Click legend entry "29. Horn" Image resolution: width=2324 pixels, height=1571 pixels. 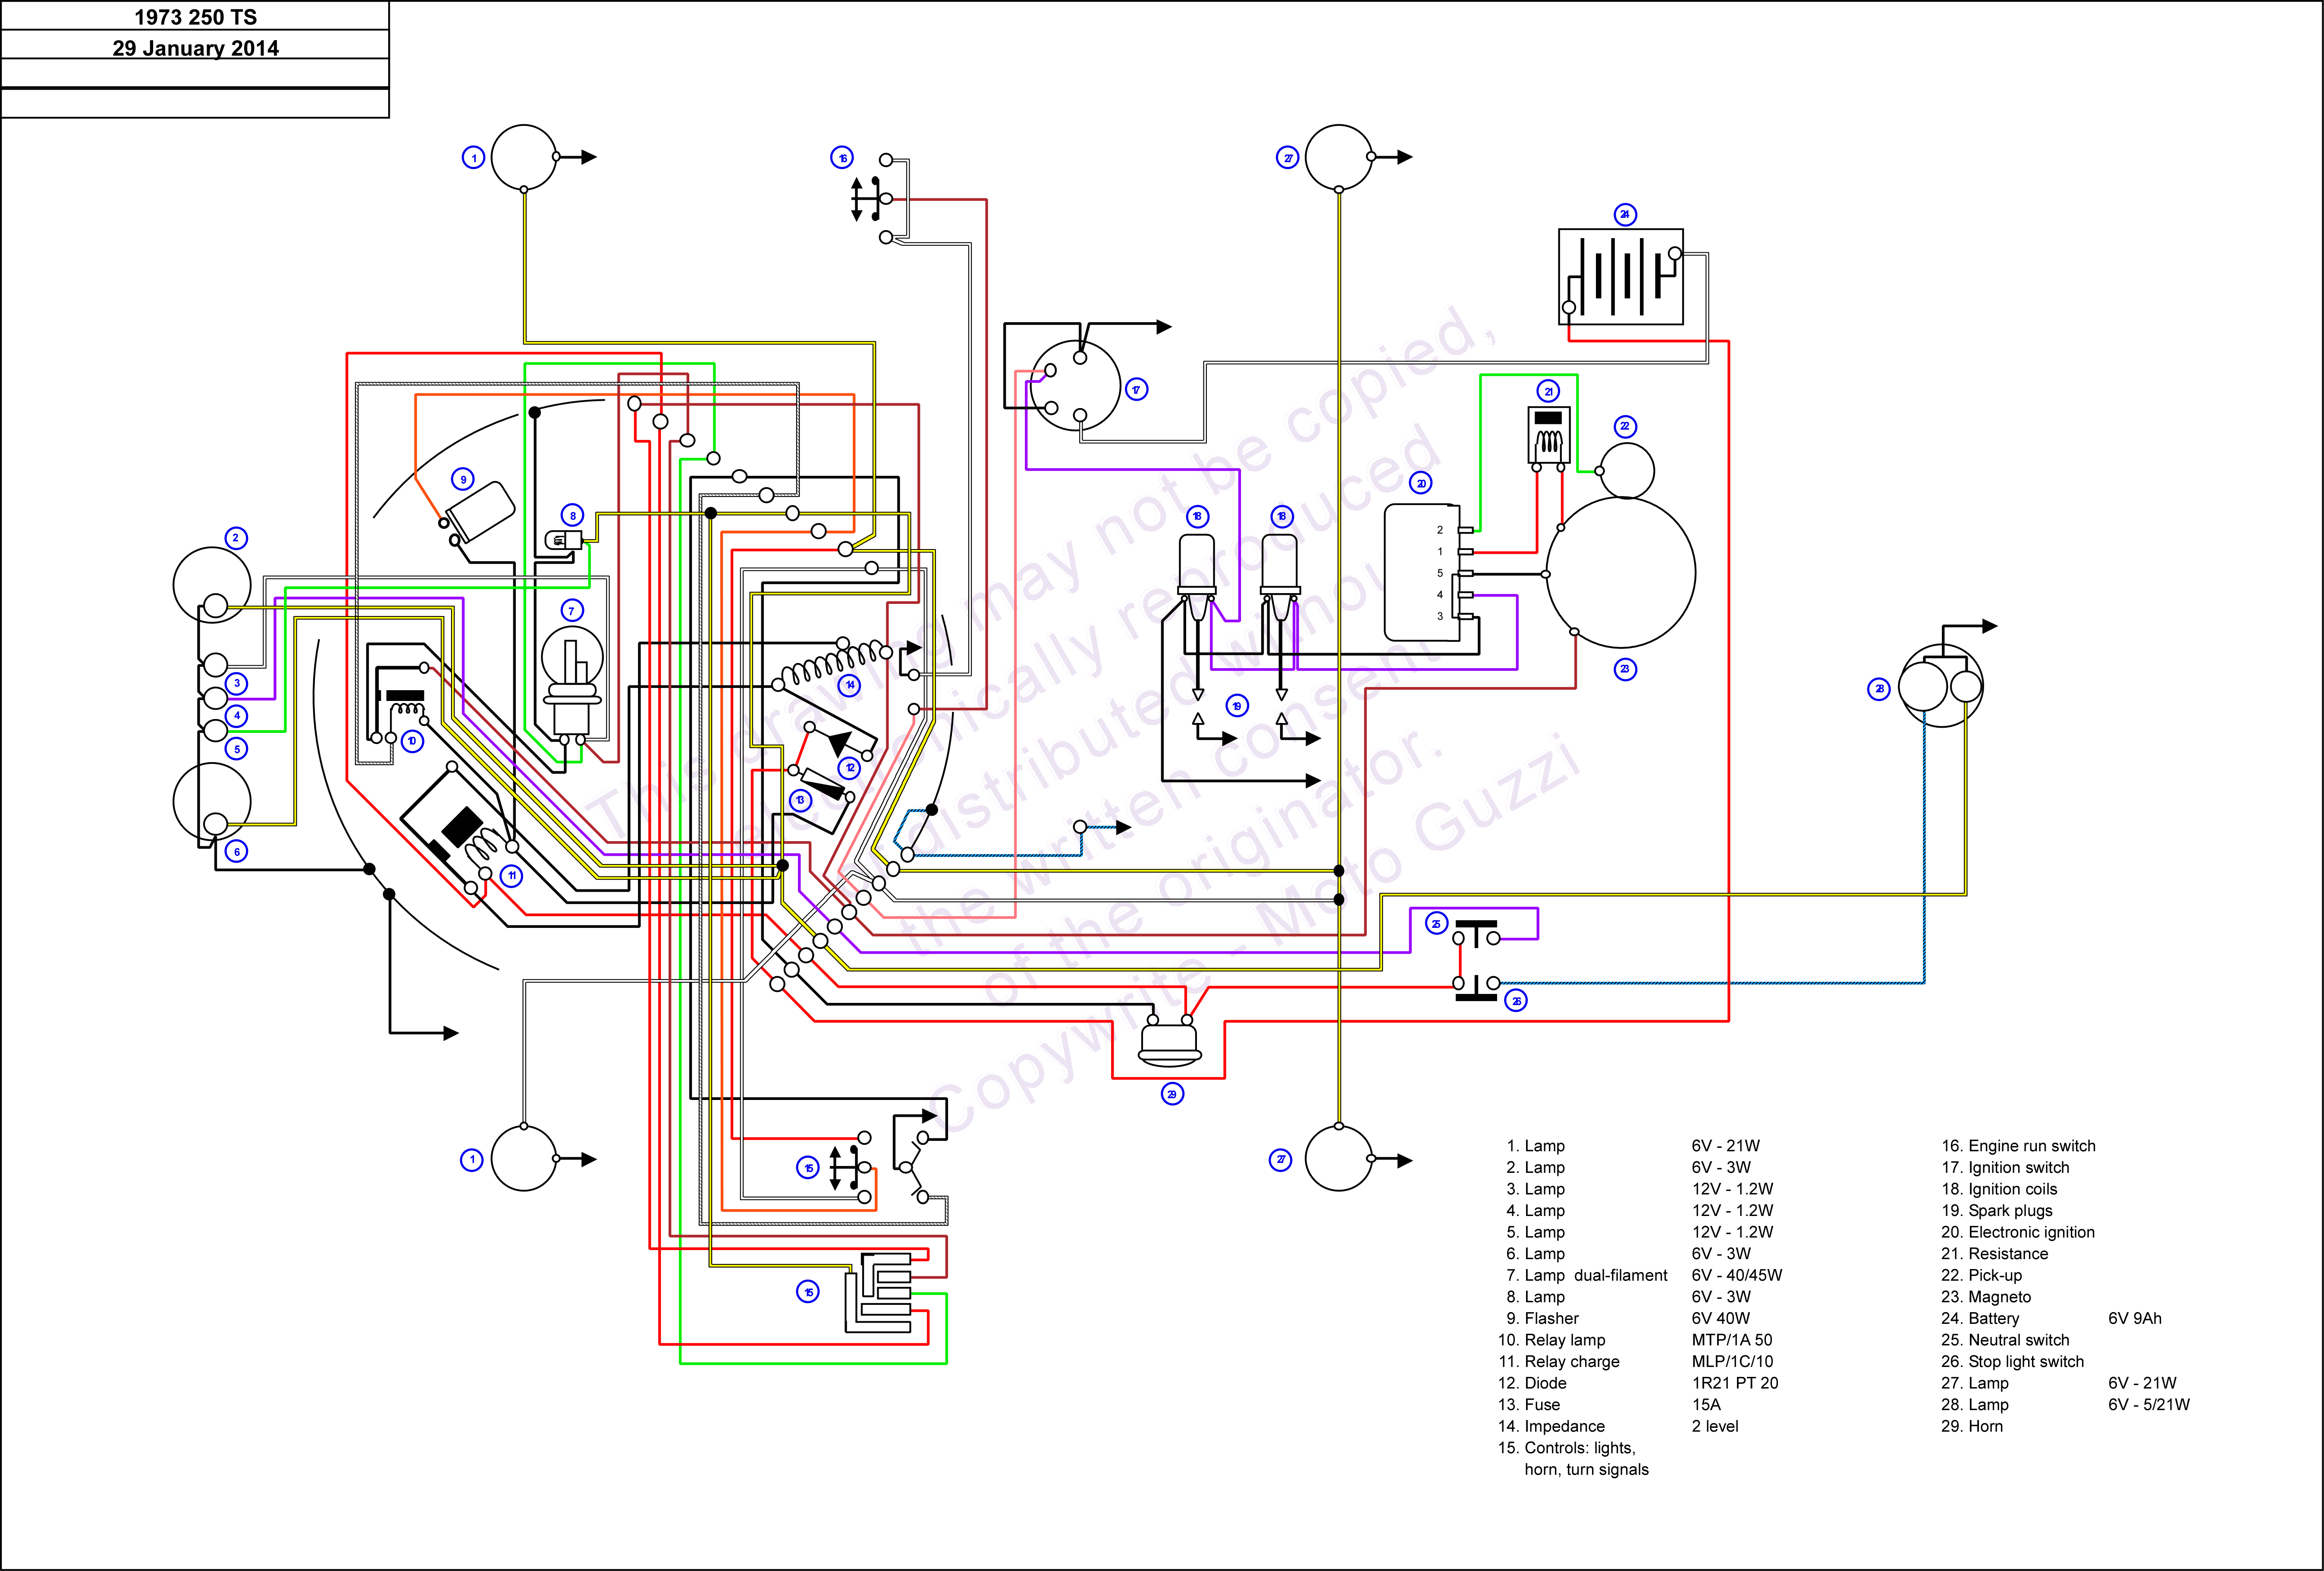[x=1972, y=1426]
